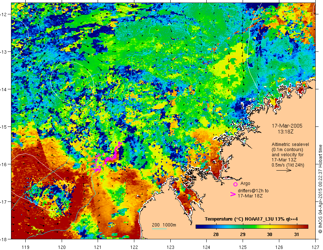This screenshot has height=250, width=323.
Task: Click the '0.5m/s (1kt 24h)' text
Action: (288, 165)
